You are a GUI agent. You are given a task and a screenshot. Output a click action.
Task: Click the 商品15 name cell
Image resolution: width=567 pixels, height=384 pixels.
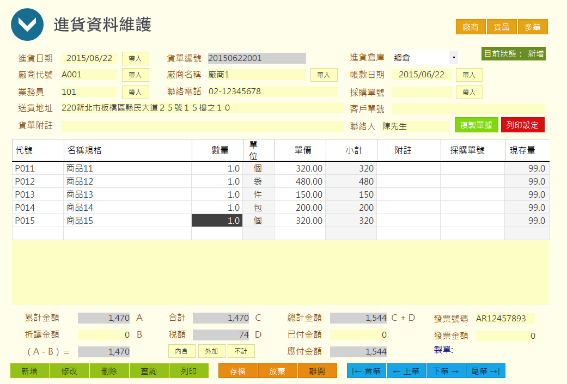[127, 221]
